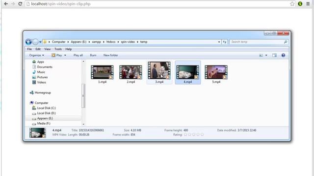Click Play all in the toolbar
Viewport: 314px width, 176px height.
(x=78, y=55)
